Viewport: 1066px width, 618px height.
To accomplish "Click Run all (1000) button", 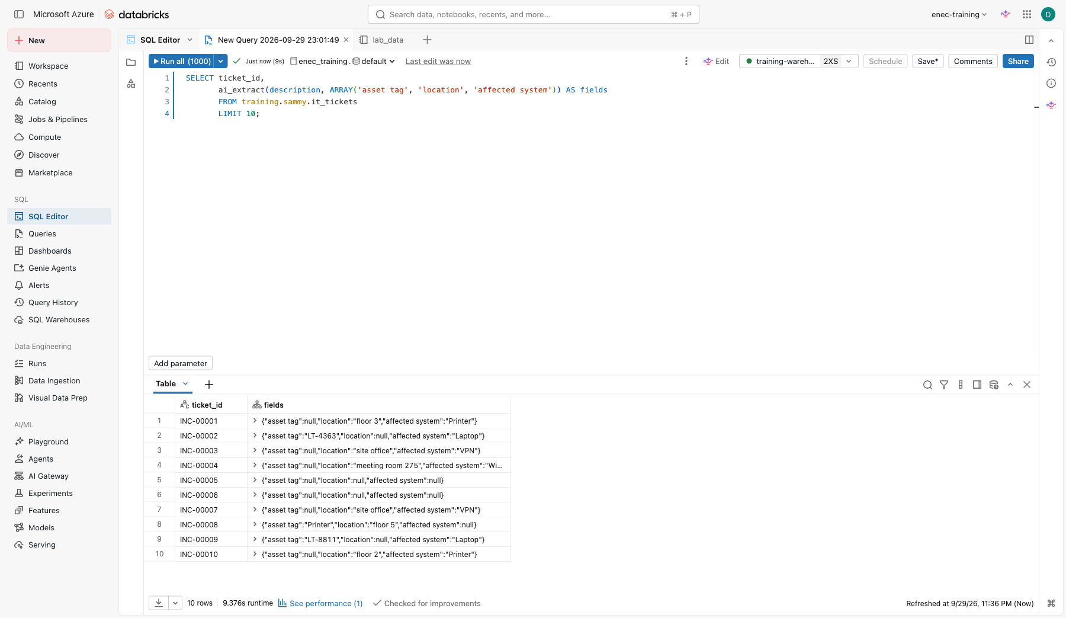I will coord(182,61).
